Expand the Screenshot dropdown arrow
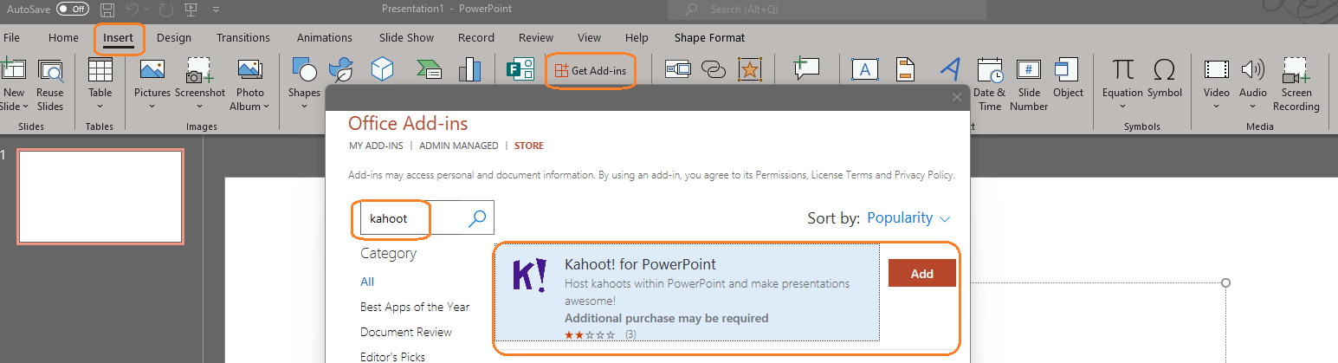The width and height of the screenshot is (1338, 363). tap(200, 107)
